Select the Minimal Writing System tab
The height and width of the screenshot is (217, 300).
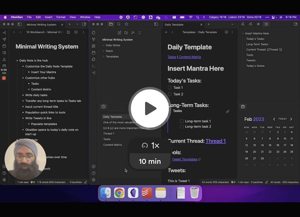(x=41, y=25)
